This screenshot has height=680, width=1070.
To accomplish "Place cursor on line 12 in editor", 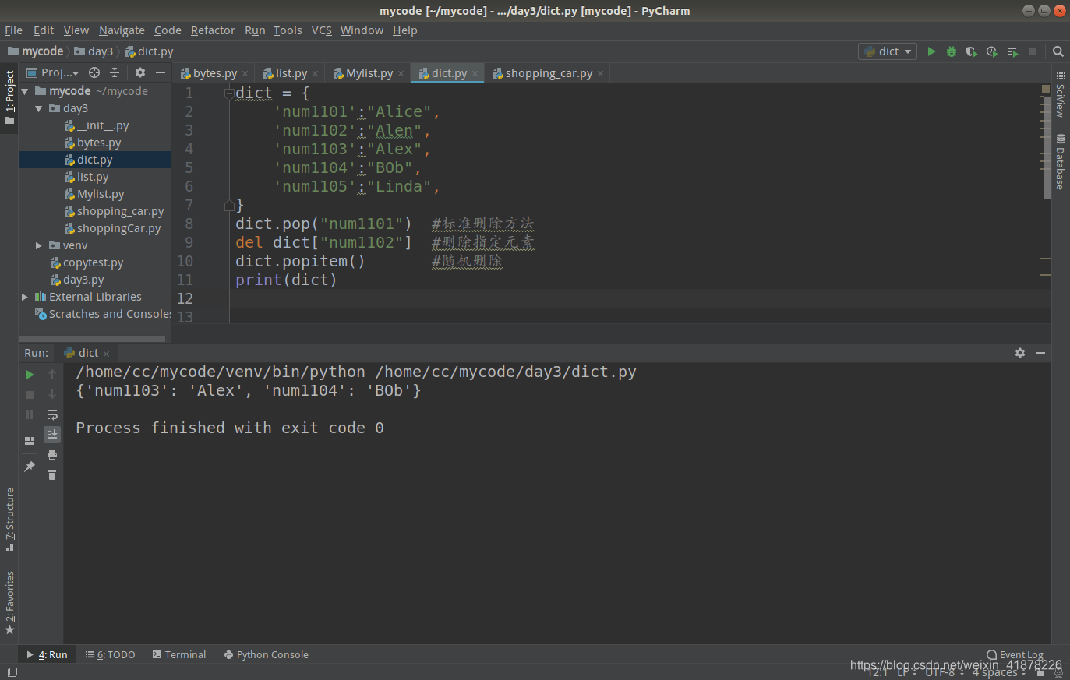I will [x=639, y=298].
